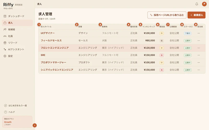Open 設定 in the sidebar
209x130 pixels.
point(17,56)
